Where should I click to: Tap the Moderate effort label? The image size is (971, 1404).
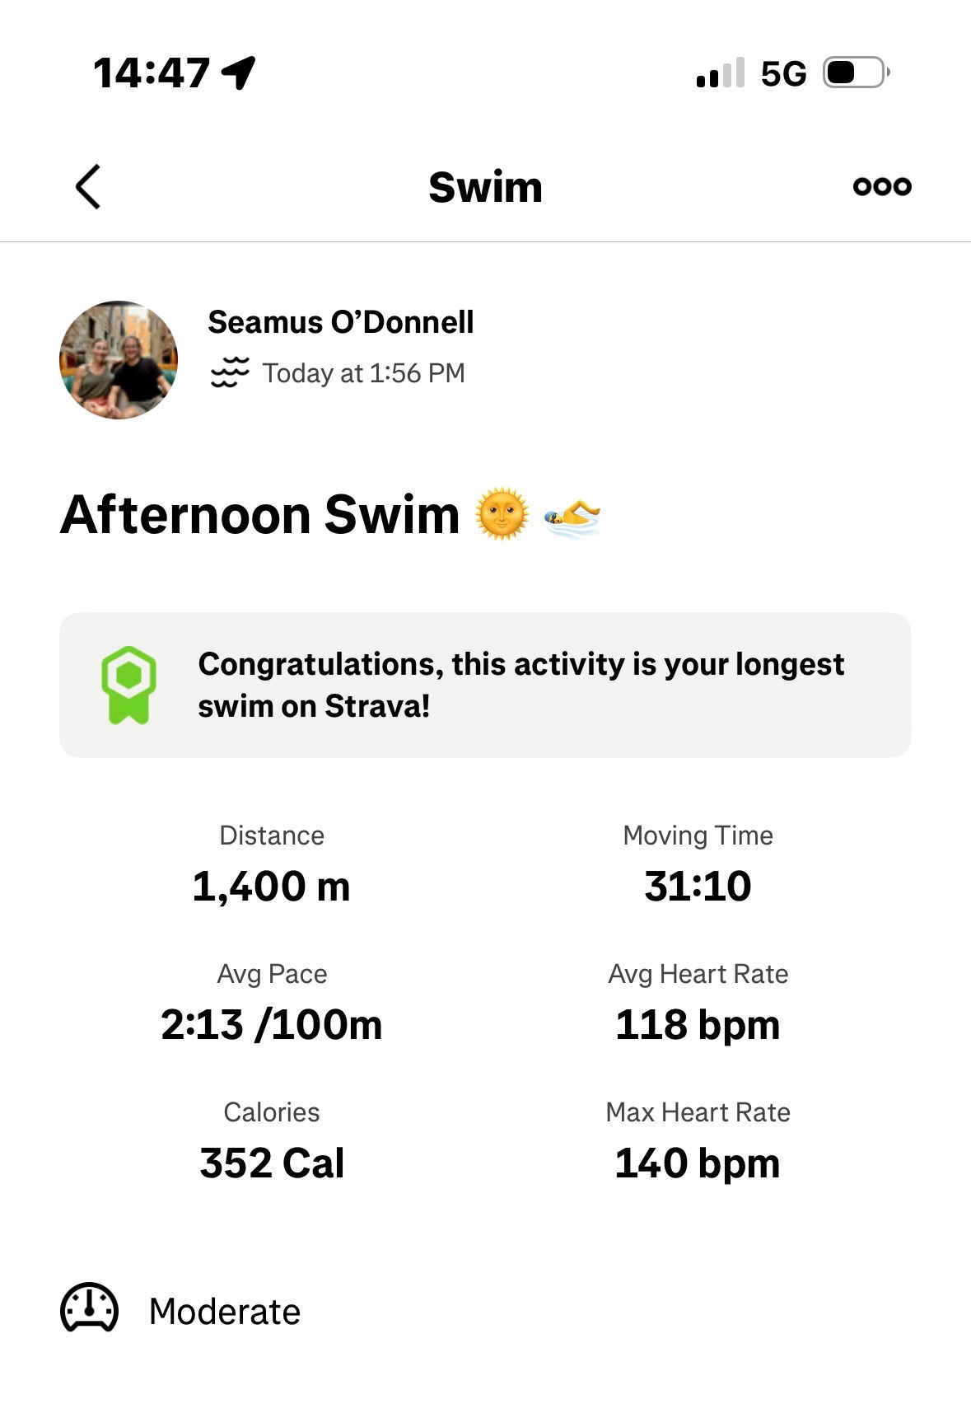click(x=225, y=1312)
